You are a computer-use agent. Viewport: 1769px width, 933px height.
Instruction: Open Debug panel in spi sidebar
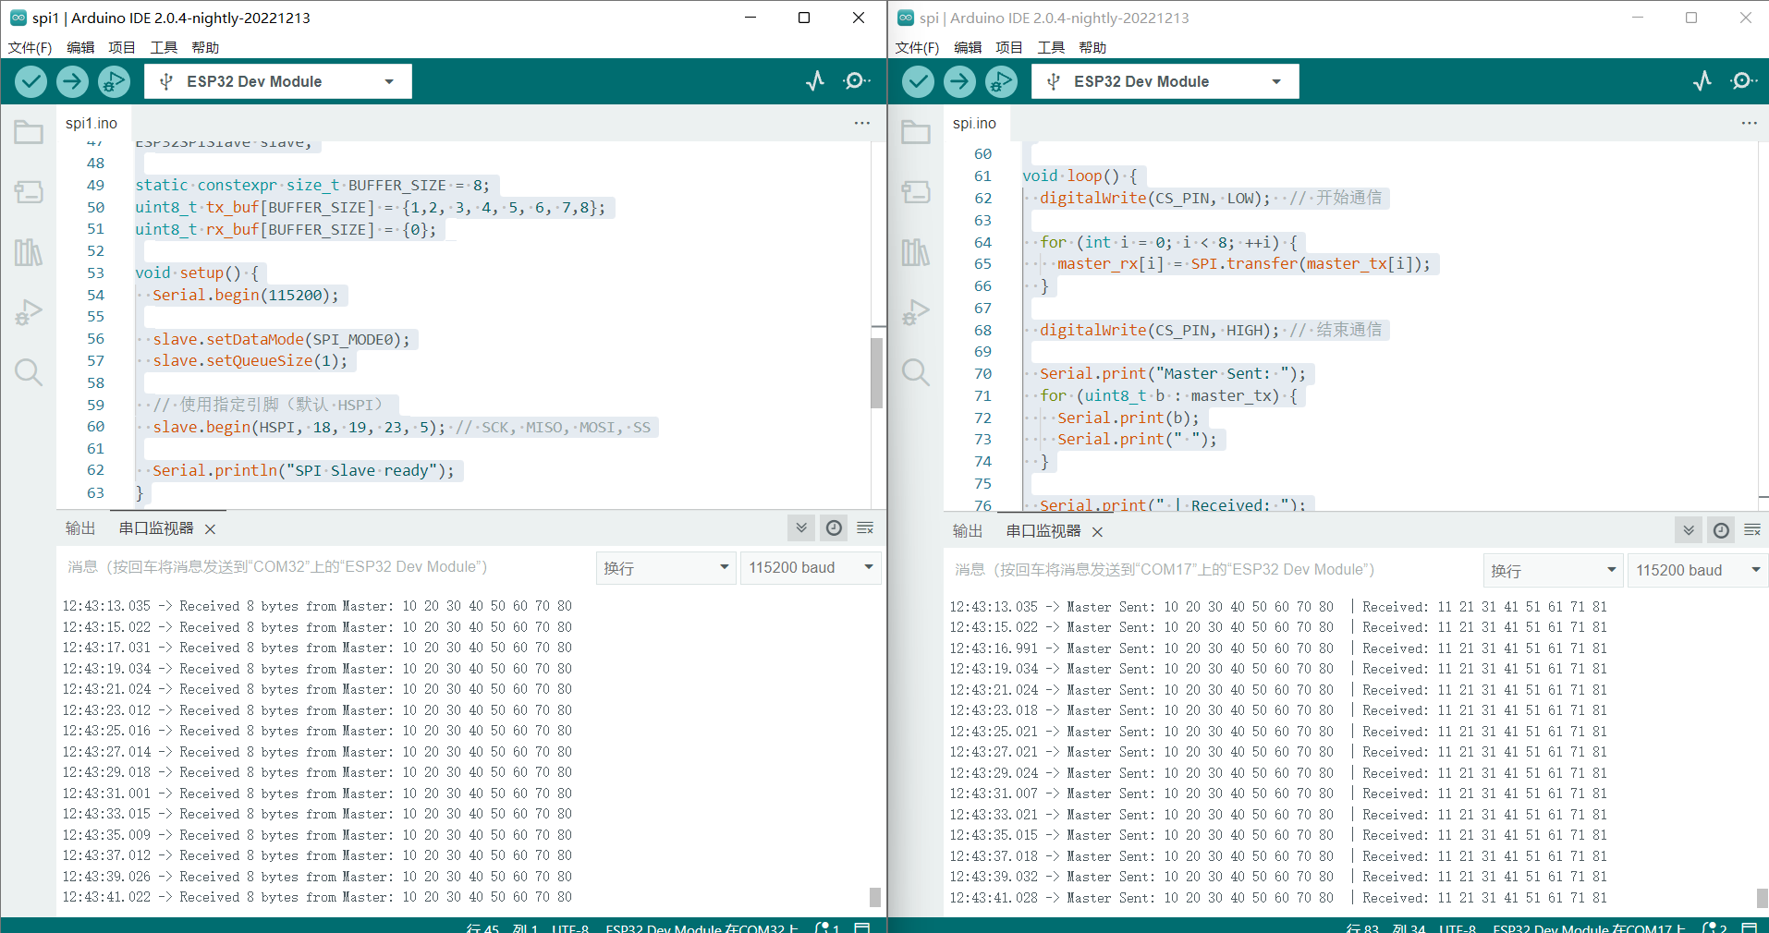point(916,312)
